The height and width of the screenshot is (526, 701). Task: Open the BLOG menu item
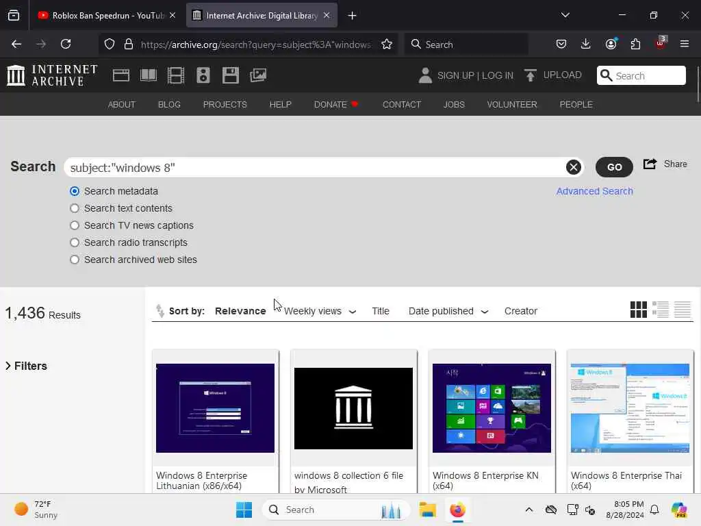[169, 104]
